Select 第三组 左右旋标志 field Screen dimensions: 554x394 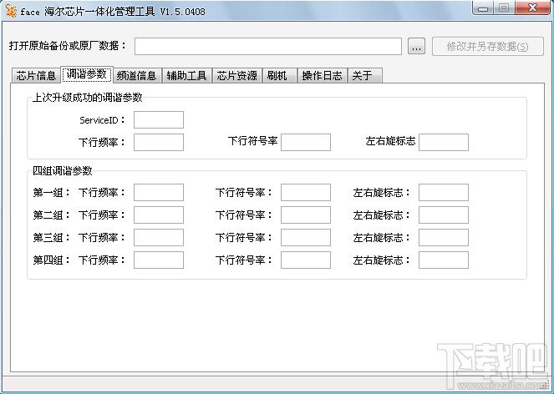444,238
